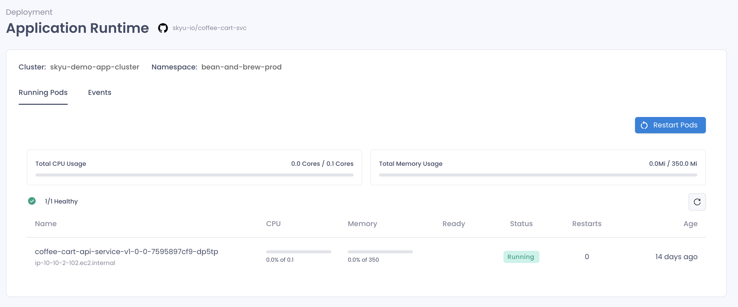Viewport: 738px width, 307px height.
Task: Click the restarts count 0
Action: click(587, 257)
